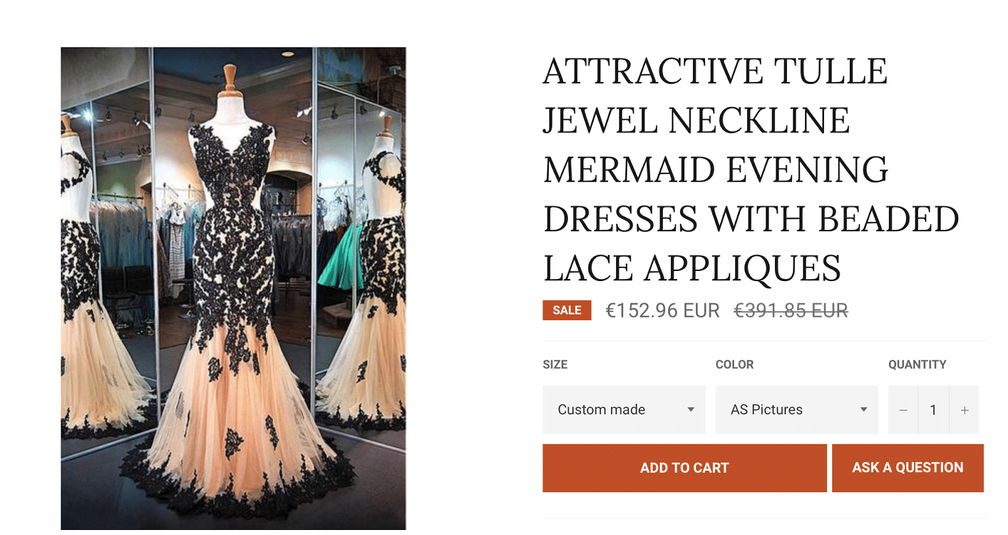Click the QUANTITY label

click(917, 364)
